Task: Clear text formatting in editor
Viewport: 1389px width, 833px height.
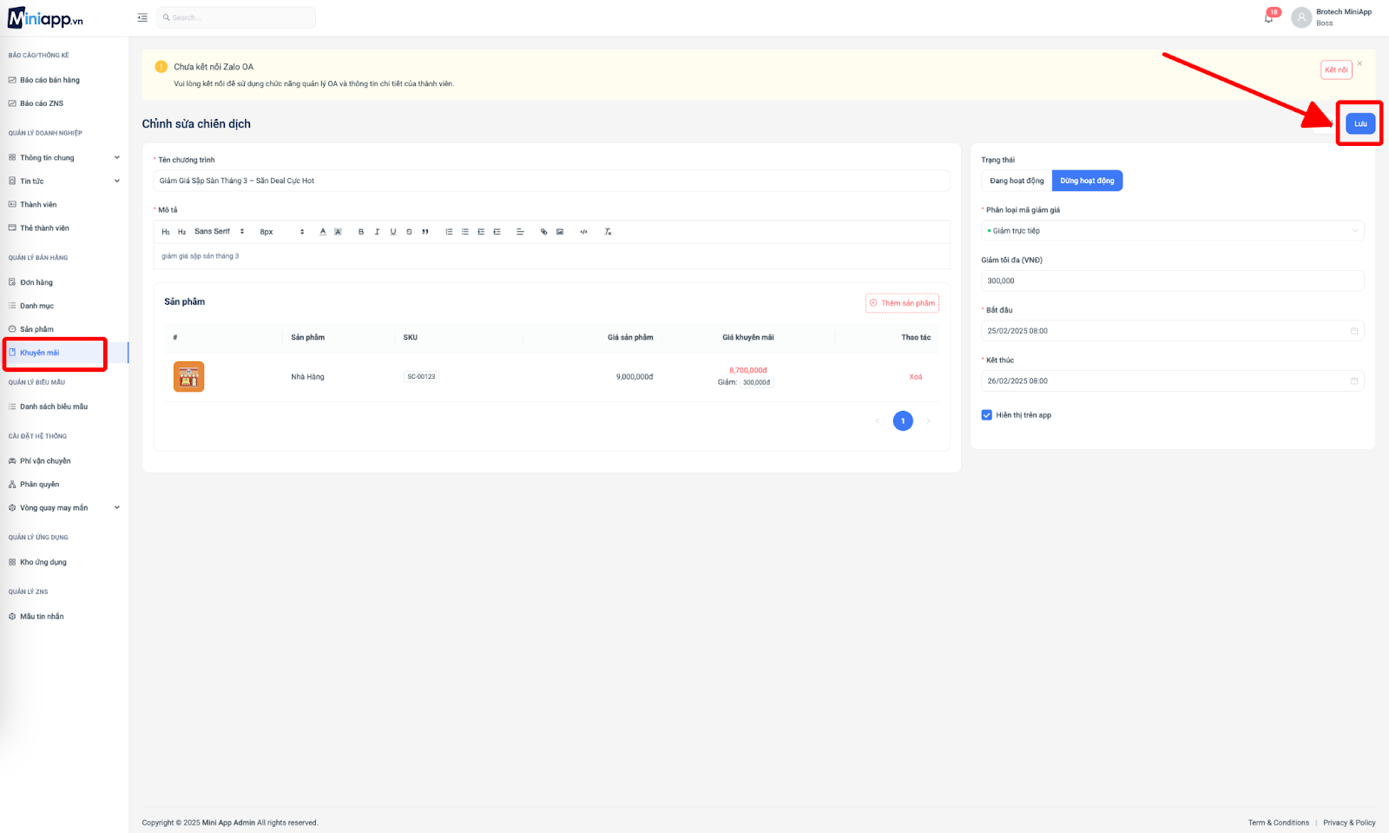Action: click(x=608, y=232)
